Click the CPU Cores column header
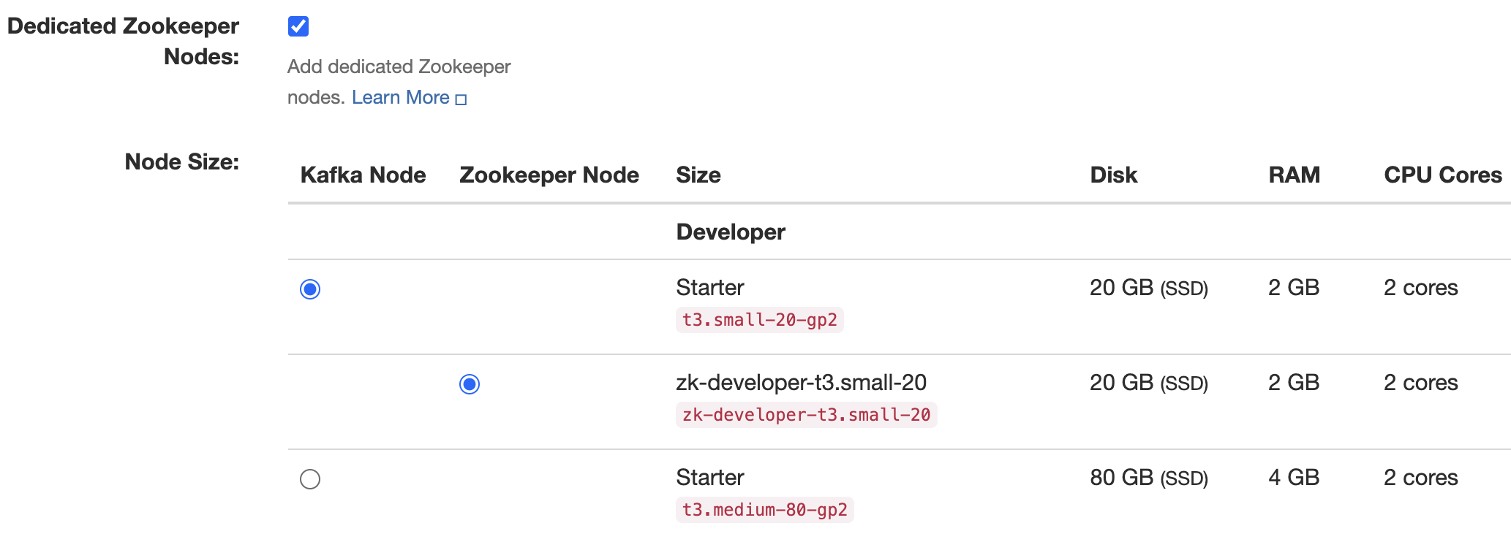 1441,175
